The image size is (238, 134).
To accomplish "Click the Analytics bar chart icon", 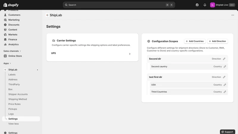I will (5, 44).
